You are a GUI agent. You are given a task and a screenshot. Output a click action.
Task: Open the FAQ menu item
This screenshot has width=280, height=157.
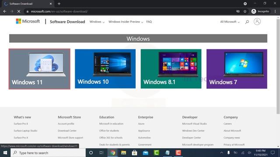coord(149,22)
